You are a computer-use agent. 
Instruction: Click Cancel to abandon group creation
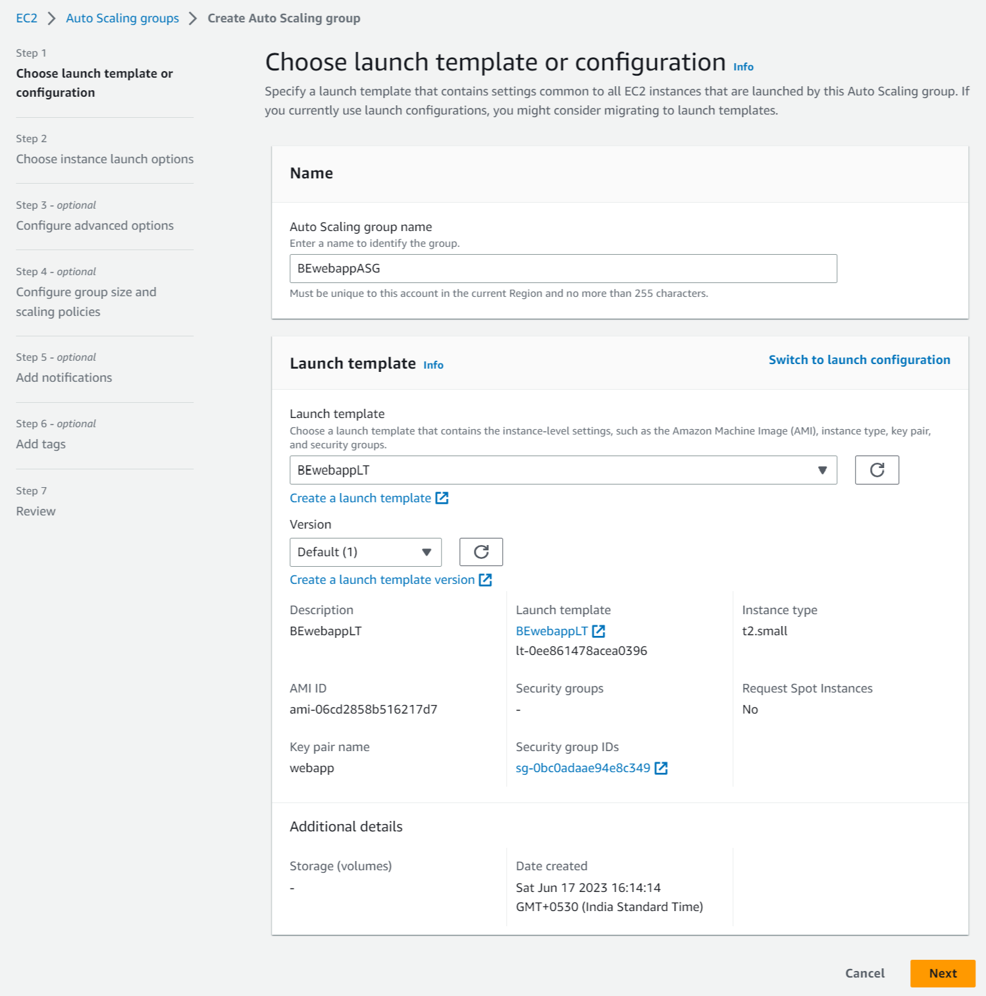(864, 973)
